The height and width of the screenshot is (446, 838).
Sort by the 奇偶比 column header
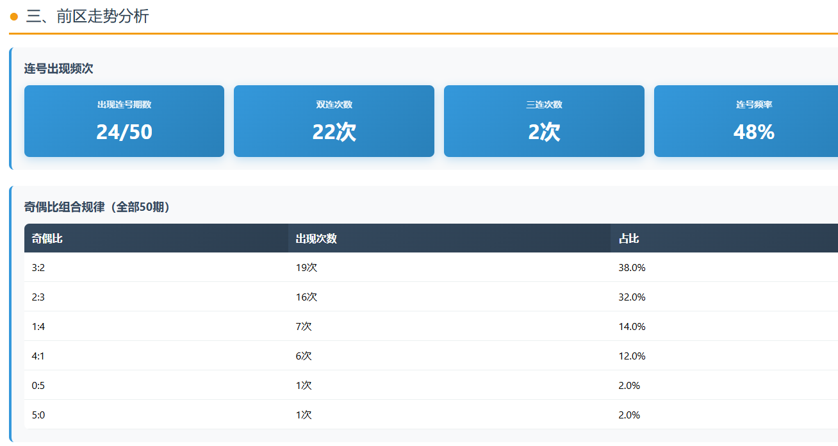pyautogui.click(x=47, y=238)
